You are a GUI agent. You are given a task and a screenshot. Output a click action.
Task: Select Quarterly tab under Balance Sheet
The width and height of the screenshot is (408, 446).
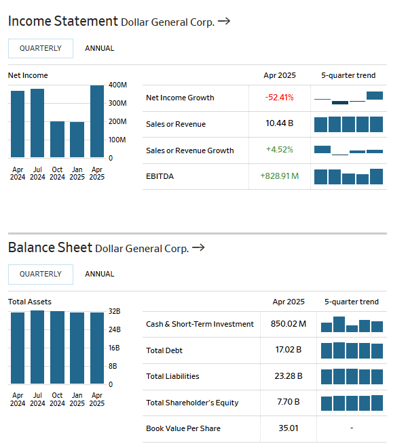[x=40, y=274]
